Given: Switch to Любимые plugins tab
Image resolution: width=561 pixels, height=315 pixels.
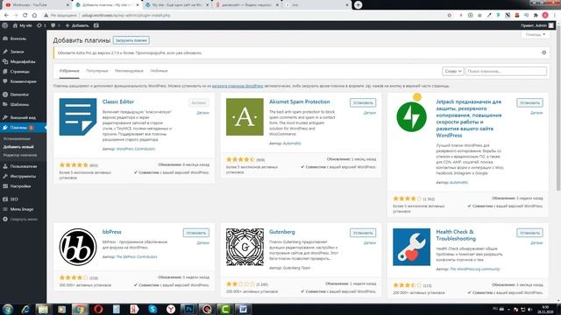Looking at the screenshot, I should click(x=159, y=71).
